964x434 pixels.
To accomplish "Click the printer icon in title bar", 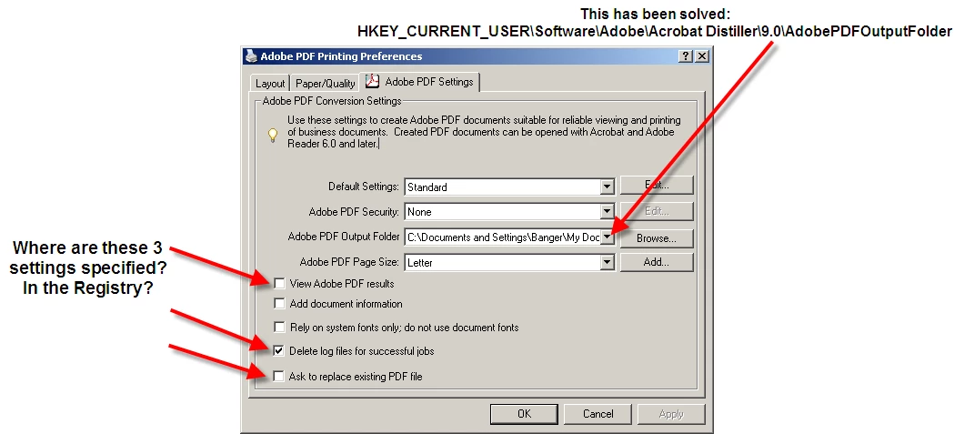I will (251, 56).
